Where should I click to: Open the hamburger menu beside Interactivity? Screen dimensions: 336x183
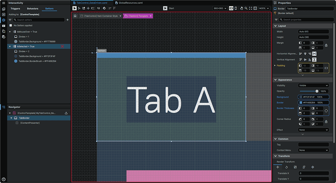point(4,3)
